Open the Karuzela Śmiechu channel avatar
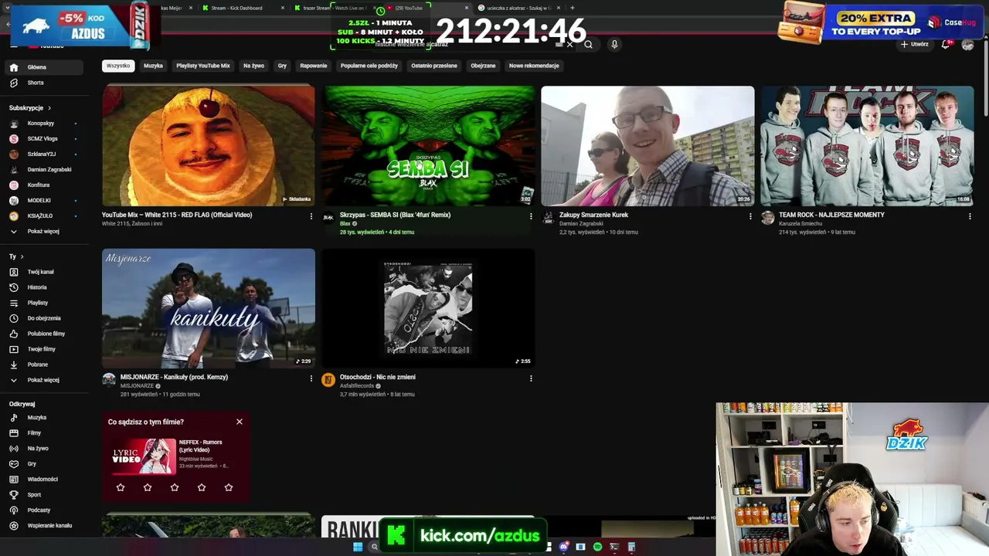989x556 pixels. coord(767,218)
